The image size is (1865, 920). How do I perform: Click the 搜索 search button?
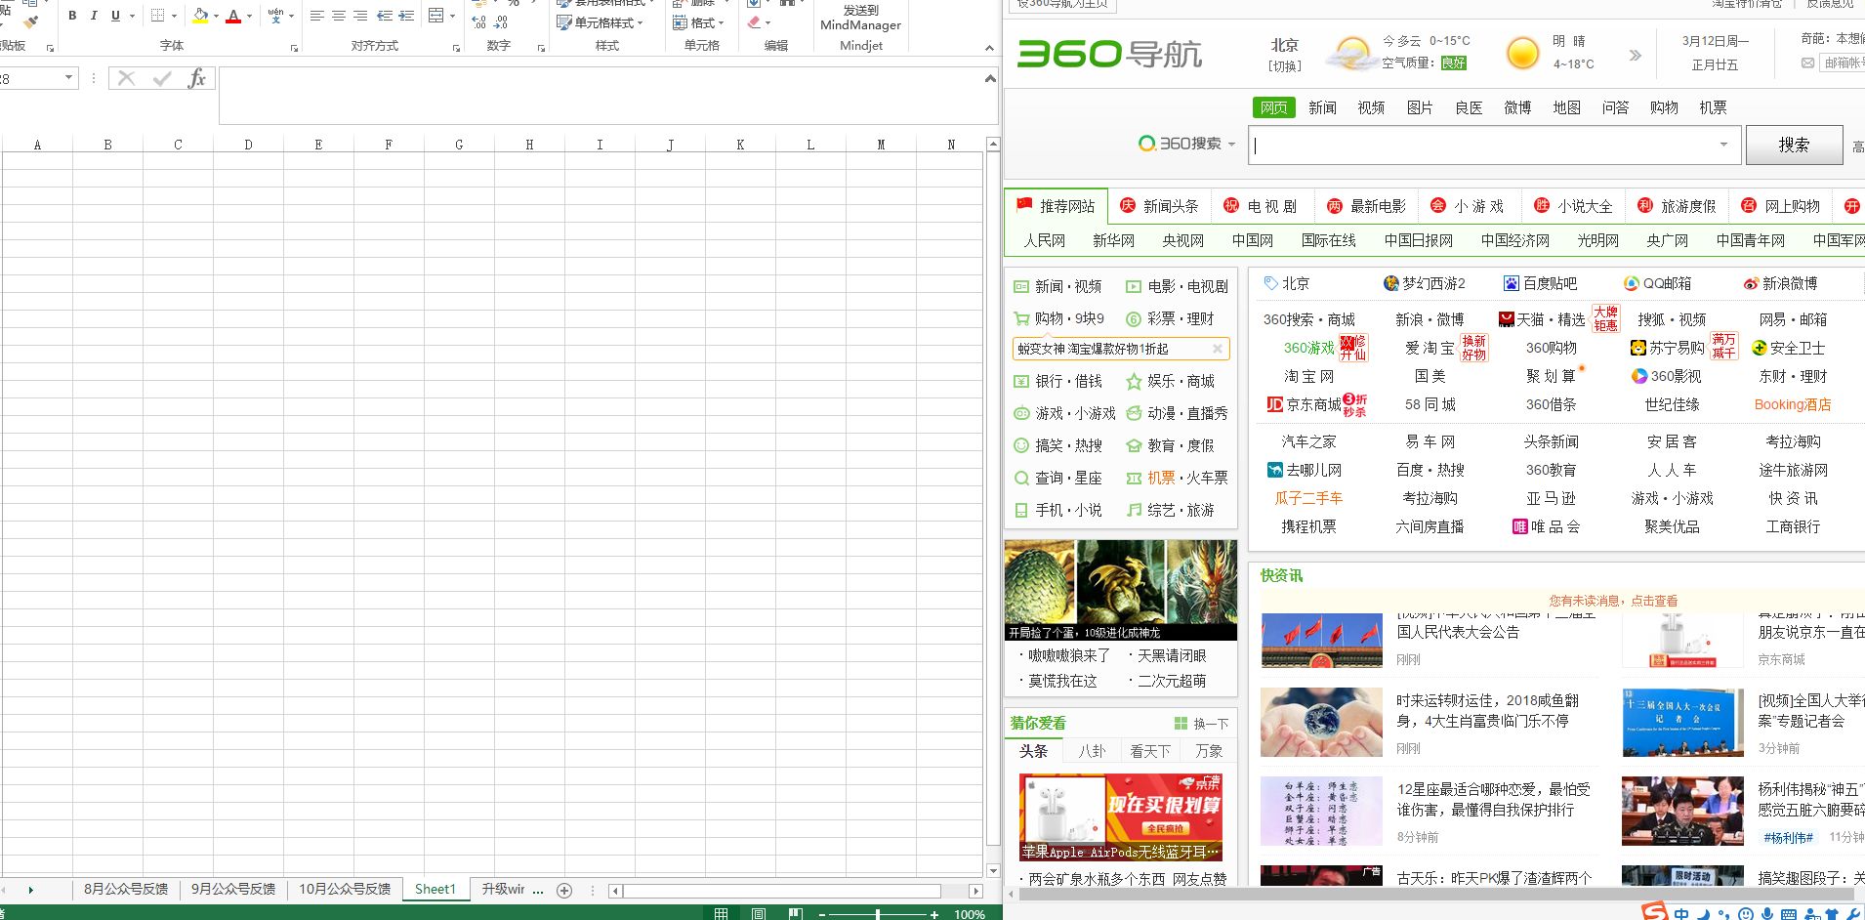(1795, 145)
